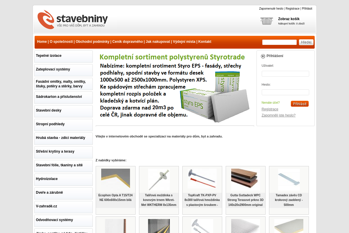Open Sádrokarton a příslušenství category
This screenshot has width=349, height=233.
(63, 98)
